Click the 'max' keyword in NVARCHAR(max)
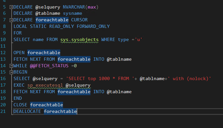223x128 pixels. (92, 7)
